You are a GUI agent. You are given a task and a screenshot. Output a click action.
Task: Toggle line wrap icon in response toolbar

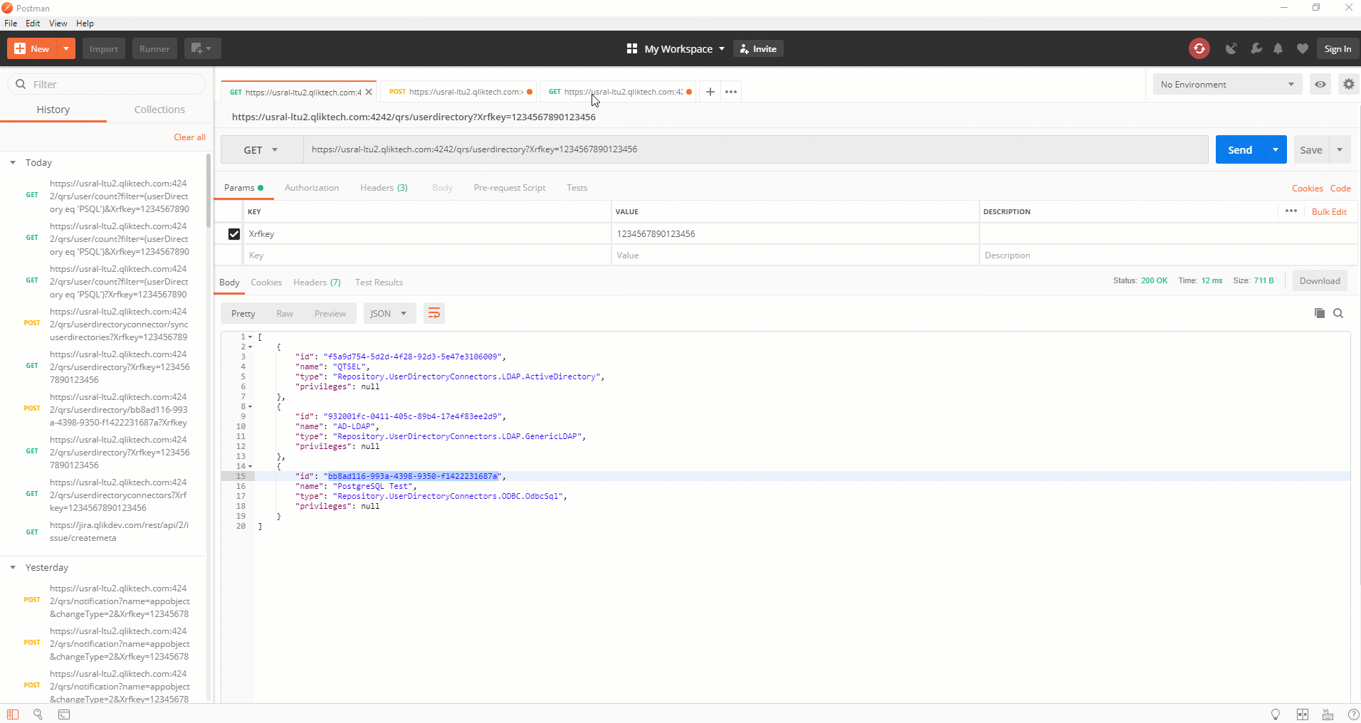point(434,314)
